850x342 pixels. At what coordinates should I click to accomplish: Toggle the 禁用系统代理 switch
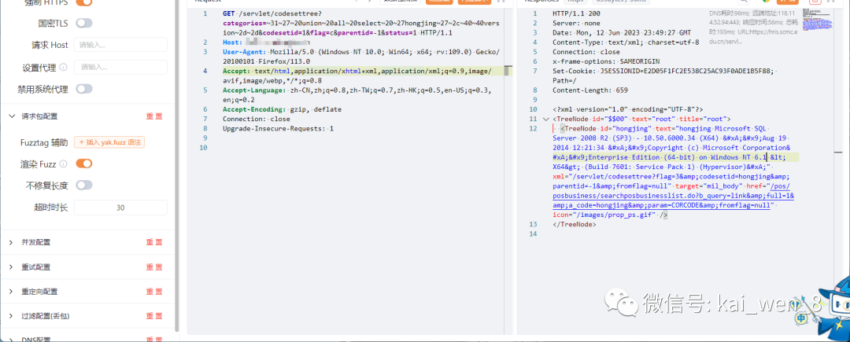[x=84, y=89]
